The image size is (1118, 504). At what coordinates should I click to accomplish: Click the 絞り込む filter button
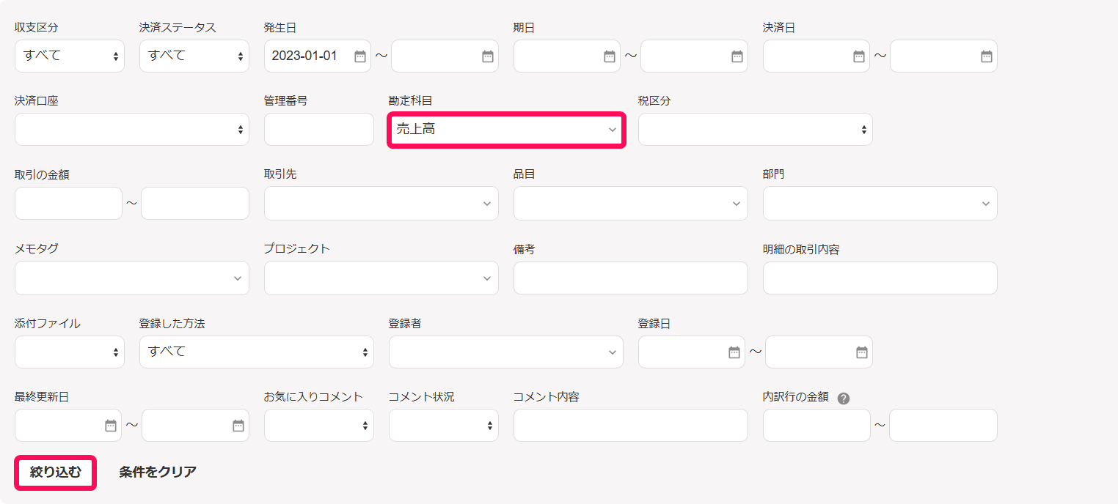56,472
